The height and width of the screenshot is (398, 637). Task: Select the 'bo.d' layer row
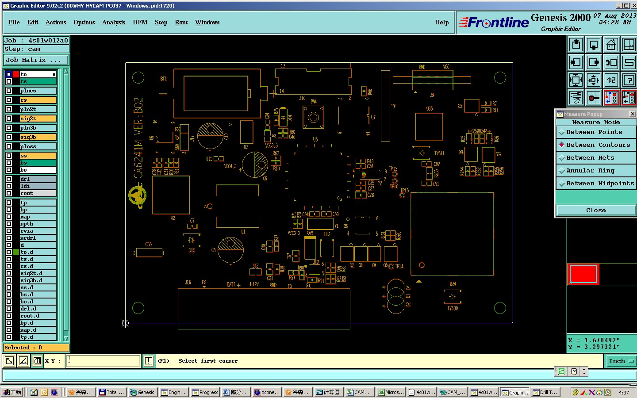click(38, 302)
